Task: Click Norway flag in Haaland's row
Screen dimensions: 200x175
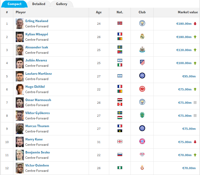Action: pos(120,23)
